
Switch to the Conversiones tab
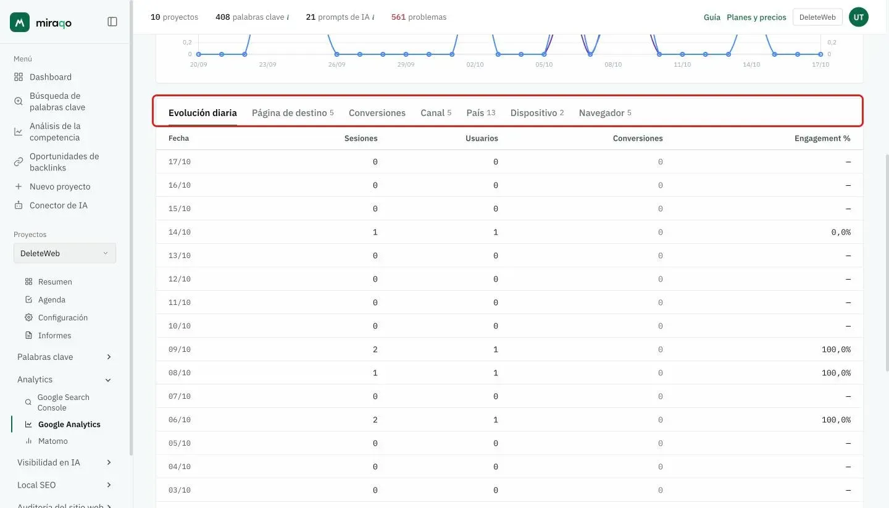[x=377, y=113]
